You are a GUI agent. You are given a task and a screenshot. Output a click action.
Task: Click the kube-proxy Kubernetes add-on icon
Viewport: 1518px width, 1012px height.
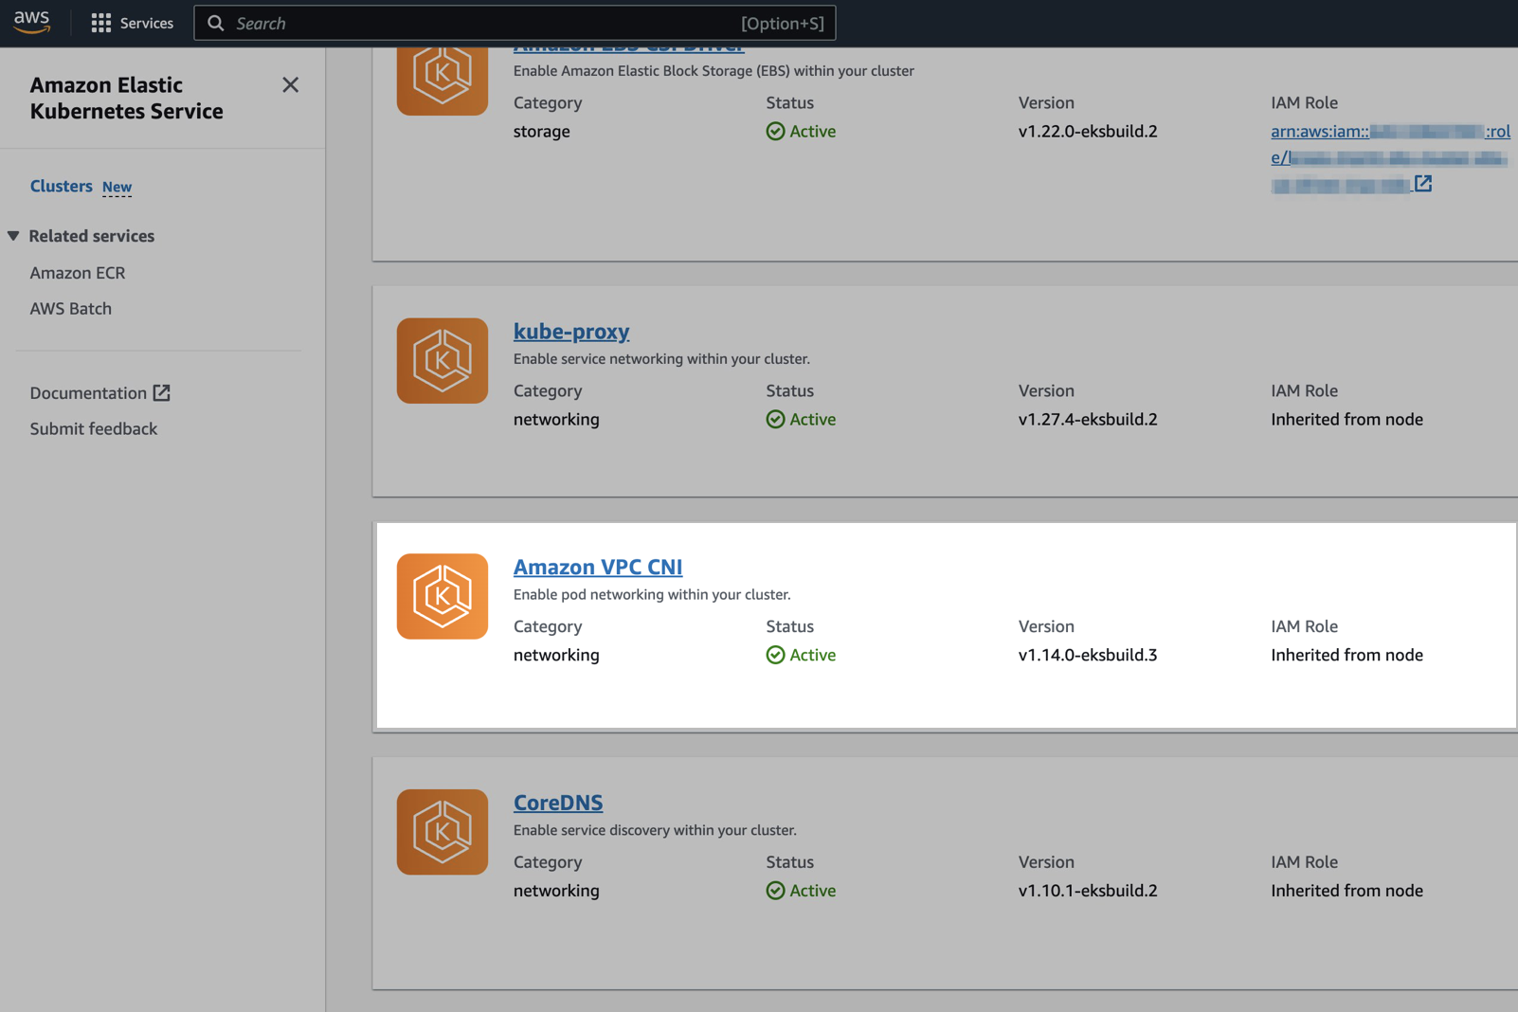pyautogui.click(x=442, y=360)
